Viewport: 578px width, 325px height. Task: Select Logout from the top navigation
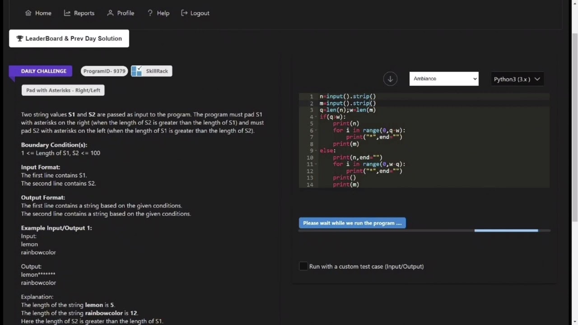coord(195,13)
